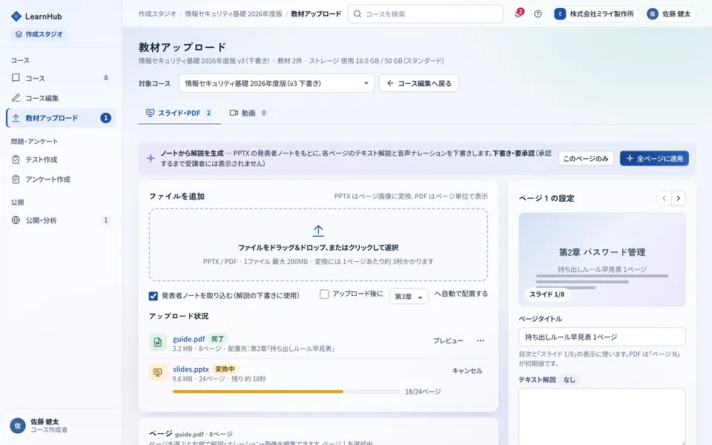This screenshot has height=445, width=712.
Task: Click 全ページに適用 button
Action: point(654,159)
